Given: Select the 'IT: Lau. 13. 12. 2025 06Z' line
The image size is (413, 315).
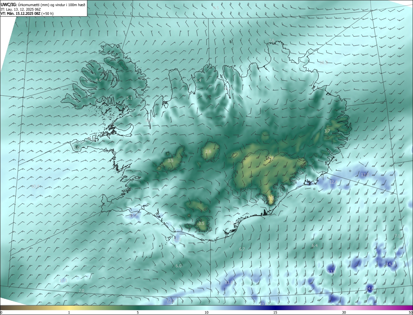Looking at the screenshot, I should click(x=21, y=9).
